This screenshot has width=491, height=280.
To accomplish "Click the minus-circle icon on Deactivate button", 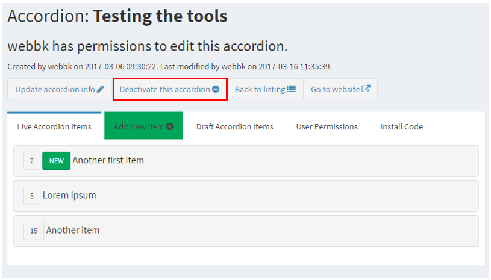I will click(x=216, y=89).
